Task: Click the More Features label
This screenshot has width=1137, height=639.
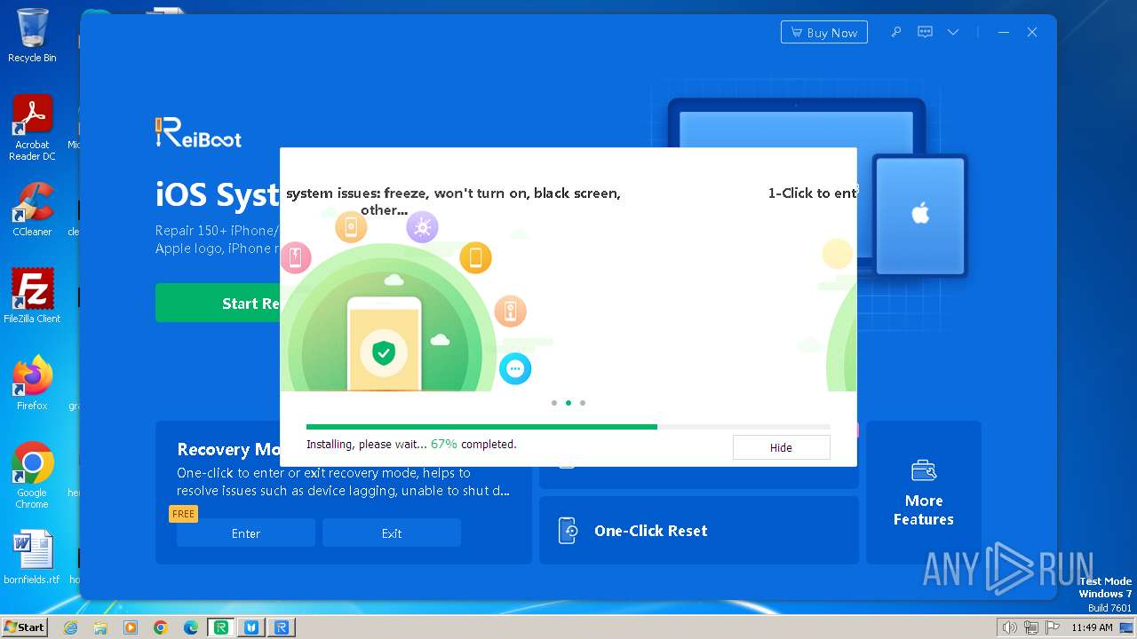Action: click(924, 510)
